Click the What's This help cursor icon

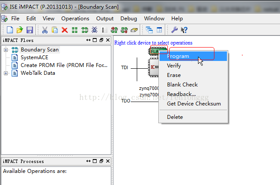pyautogui.click(x=184, y=30)
